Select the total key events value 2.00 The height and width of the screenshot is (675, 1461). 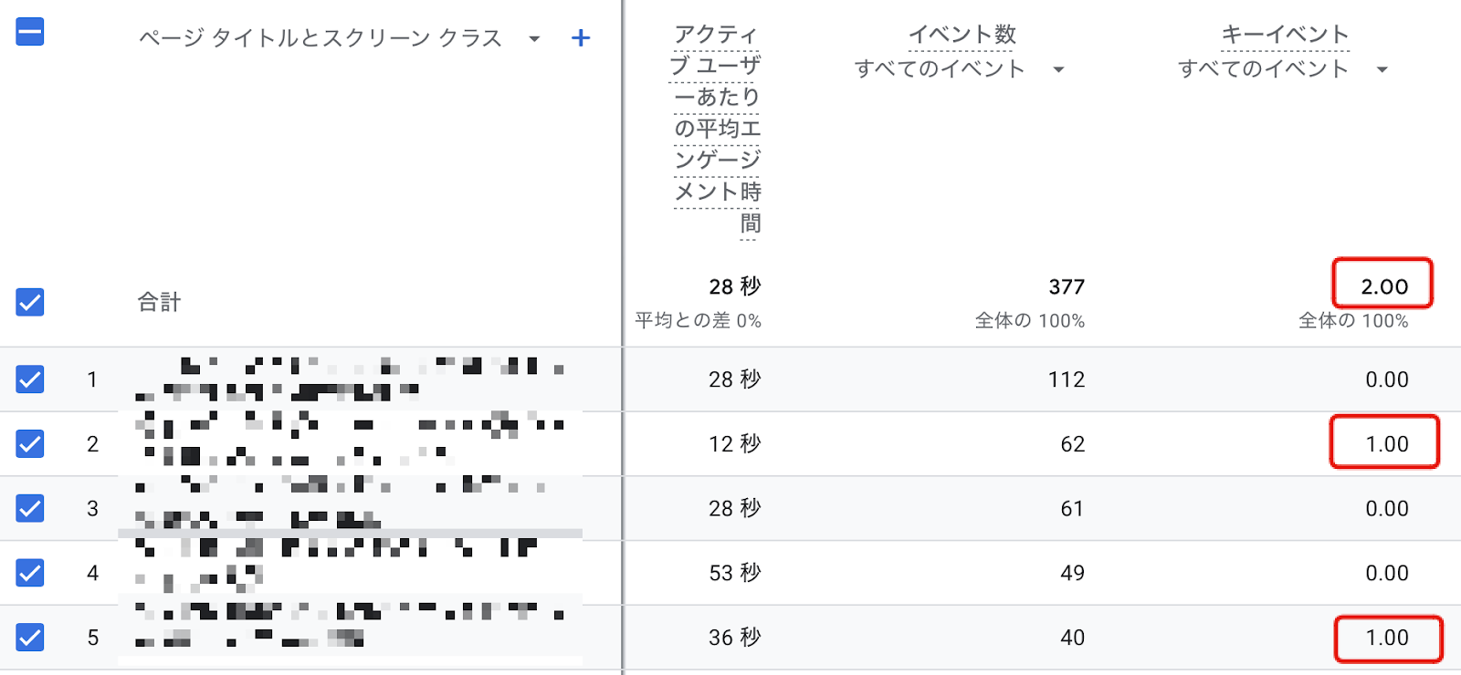[1384, 286]
